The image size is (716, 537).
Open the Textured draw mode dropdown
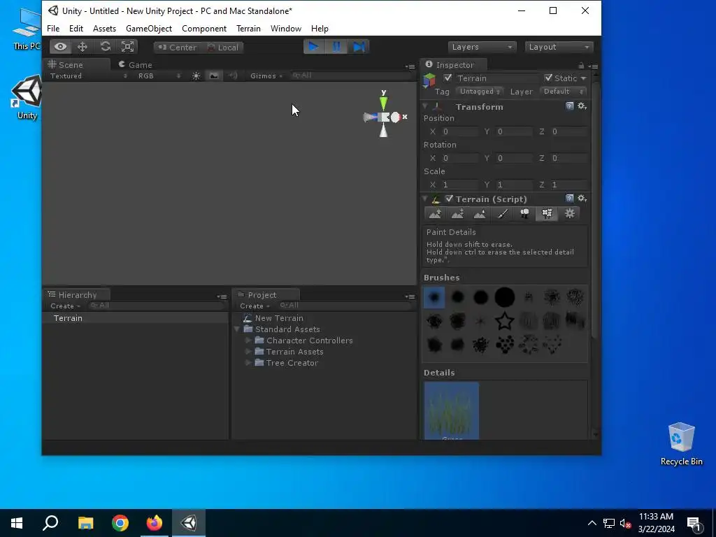click(x=89, y=76)
